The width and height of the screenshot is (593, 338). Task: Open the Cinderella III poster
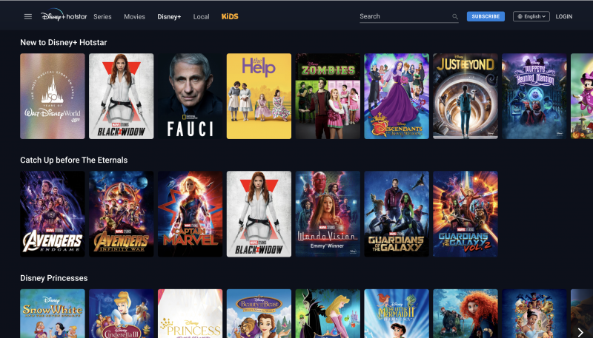(x=122, y=314)
